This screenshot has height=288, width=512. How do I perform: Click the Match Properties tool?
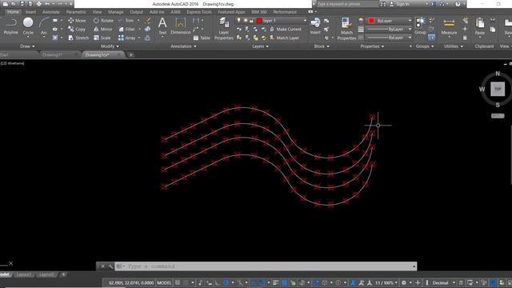346,29
